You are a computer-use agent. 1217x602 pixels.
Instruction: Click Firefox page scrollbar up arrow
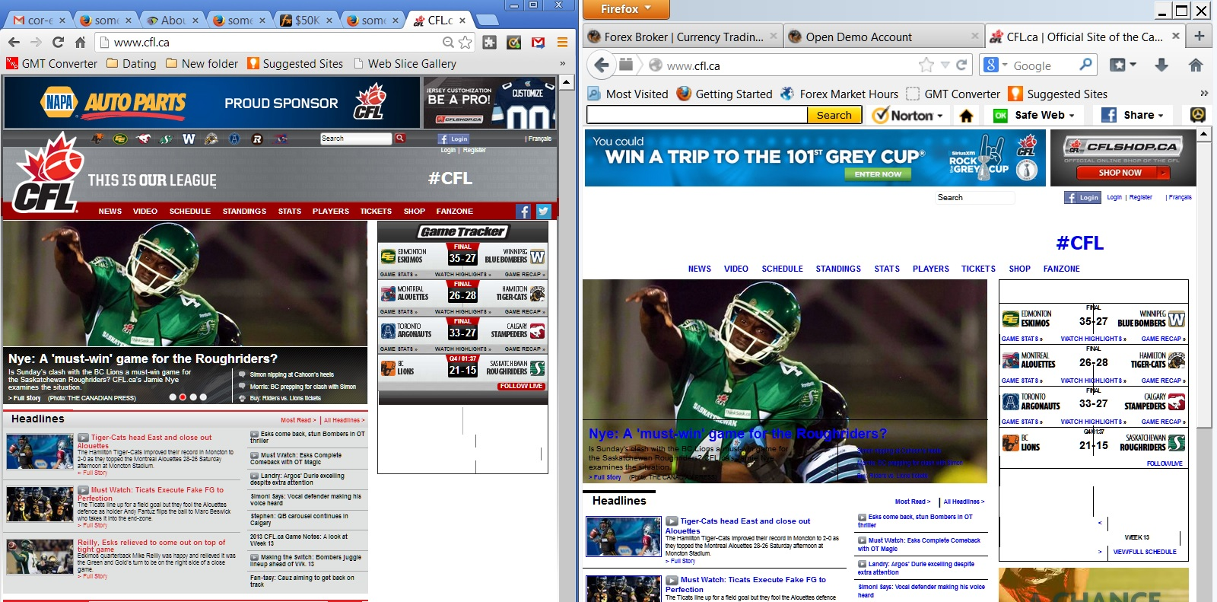pyautogui.click(x=1204, y=134)
